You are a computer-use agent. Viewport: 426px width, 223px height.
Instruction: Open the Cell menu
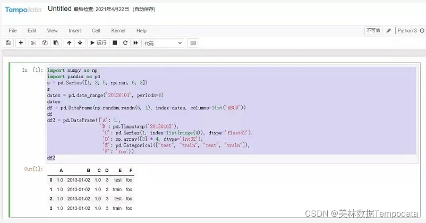click(96, 31)
